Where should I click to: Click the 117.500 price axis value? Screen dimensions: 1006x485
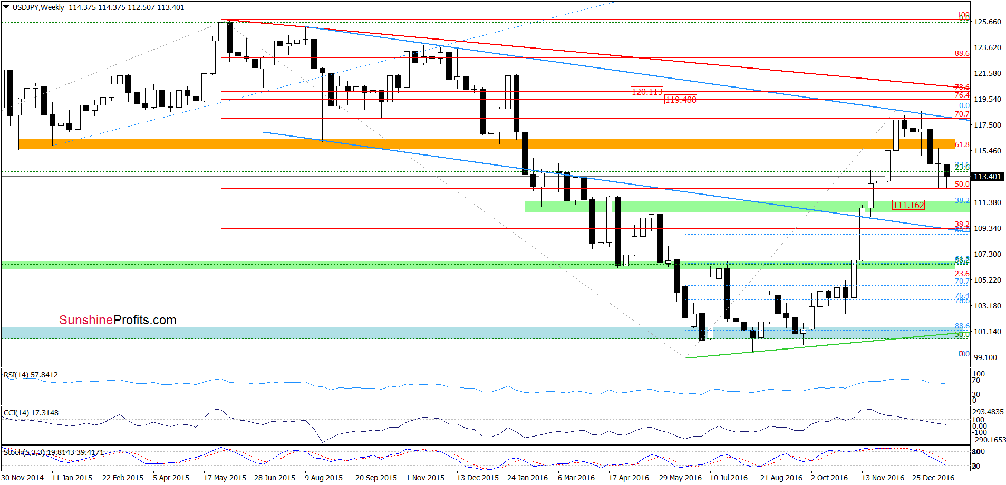pos(987,125)
